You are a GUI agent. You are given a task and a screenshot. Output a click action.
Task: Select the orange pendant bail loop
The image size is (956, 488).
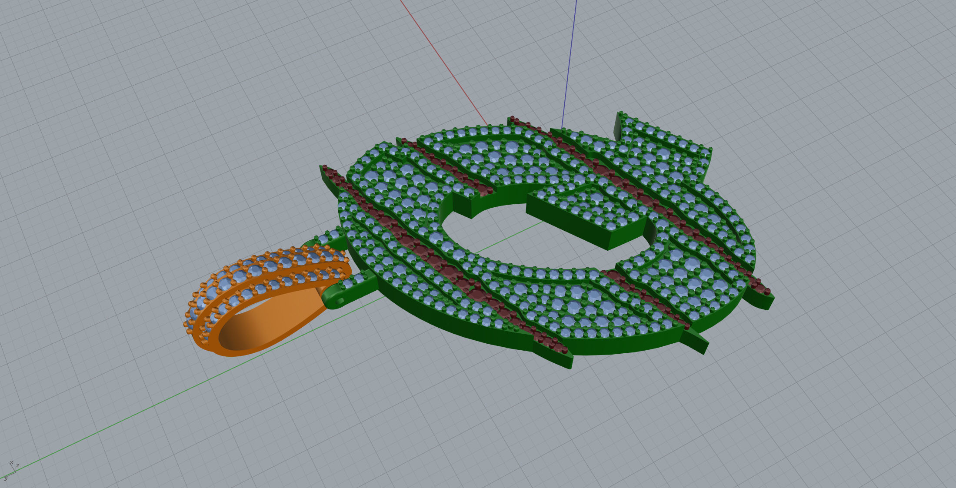pyautogui.click(x=267, y=301)
